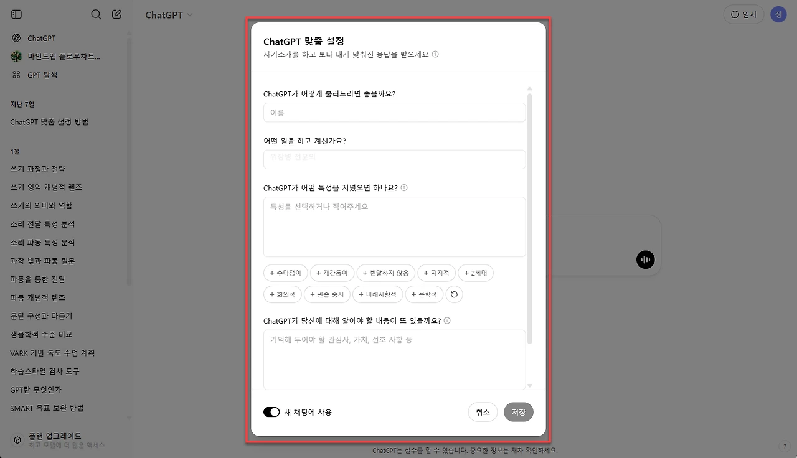Screen dimensions: 797x458
Task: Click the info icon next to 알아야 할 내용이 또 있을까요
Action: (x=447, y=321)
